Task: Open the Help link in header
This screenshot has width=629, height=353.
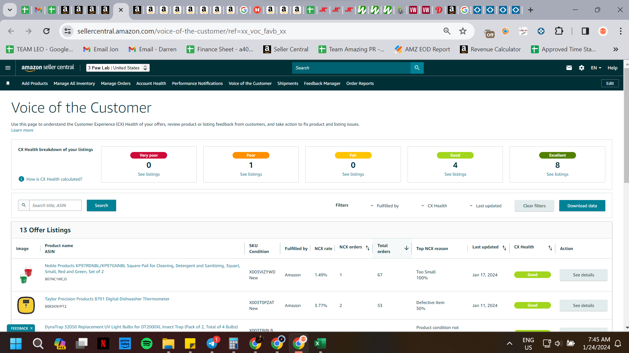Action: coord(612,68)
